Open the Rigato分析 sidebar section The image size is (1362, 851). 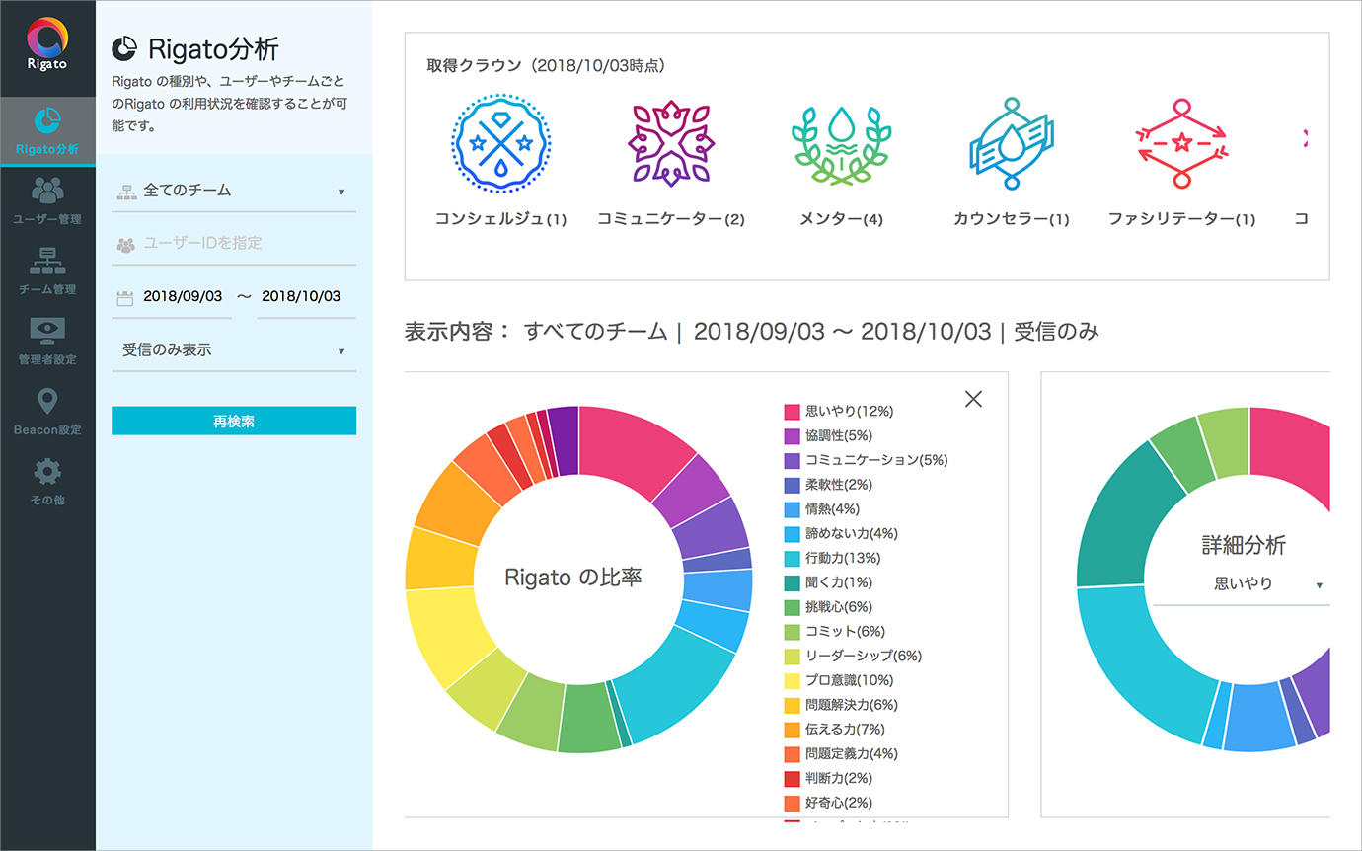pos(47,131)
